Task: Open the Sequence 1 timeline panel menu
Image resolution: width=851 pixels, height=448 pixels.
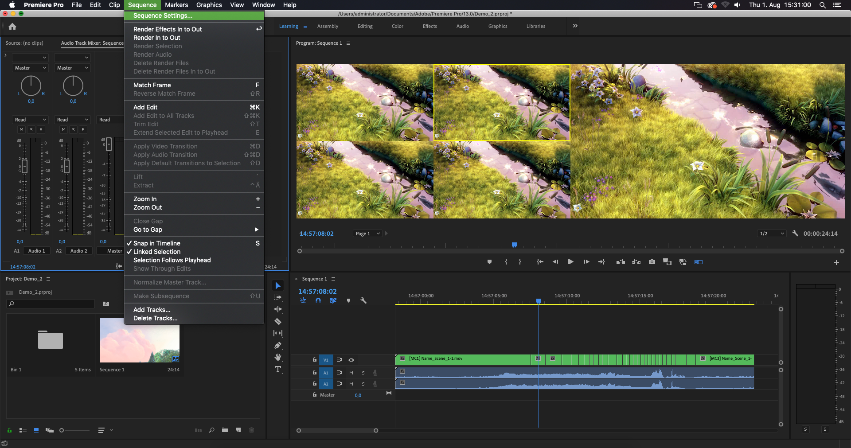Action: point(333,279)
